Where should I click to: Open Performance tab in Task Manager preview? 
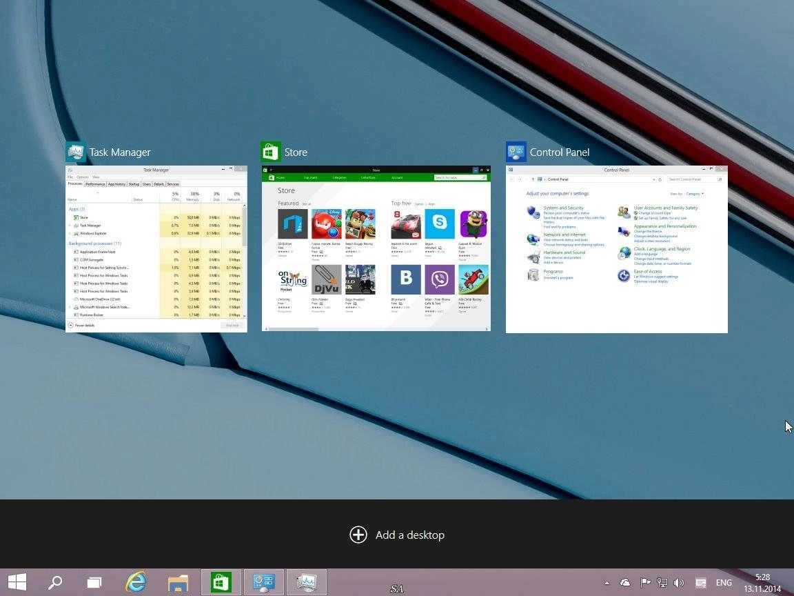94,184
